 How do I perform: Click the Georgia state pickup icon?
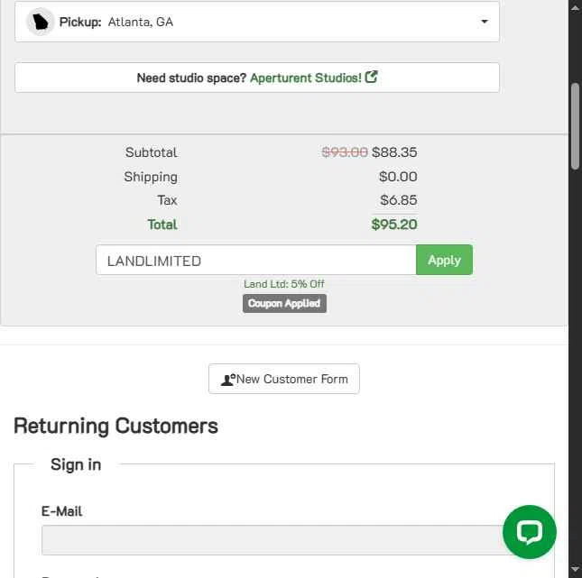pyautogui.click(x=40, y=22)
